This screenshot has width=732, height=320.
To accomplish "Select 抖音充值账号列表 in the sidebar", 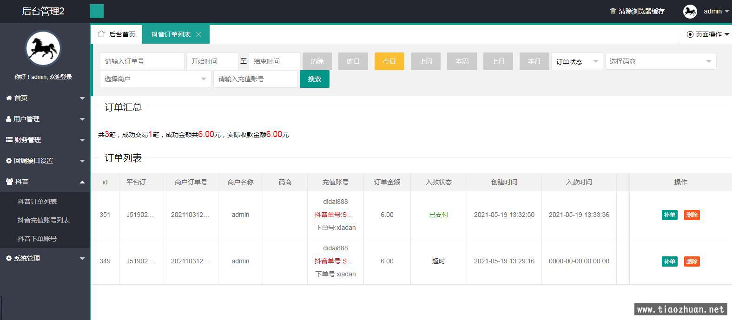I will click(x=44, y=220).
